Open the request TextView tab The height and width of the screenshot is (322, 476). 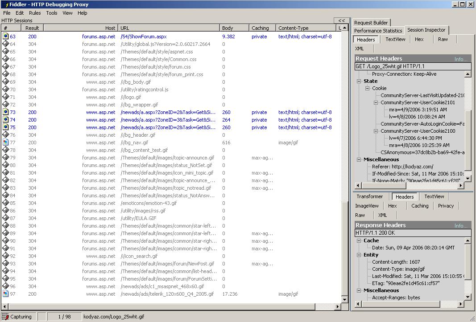pyautogui.click(x=395, y=39)
